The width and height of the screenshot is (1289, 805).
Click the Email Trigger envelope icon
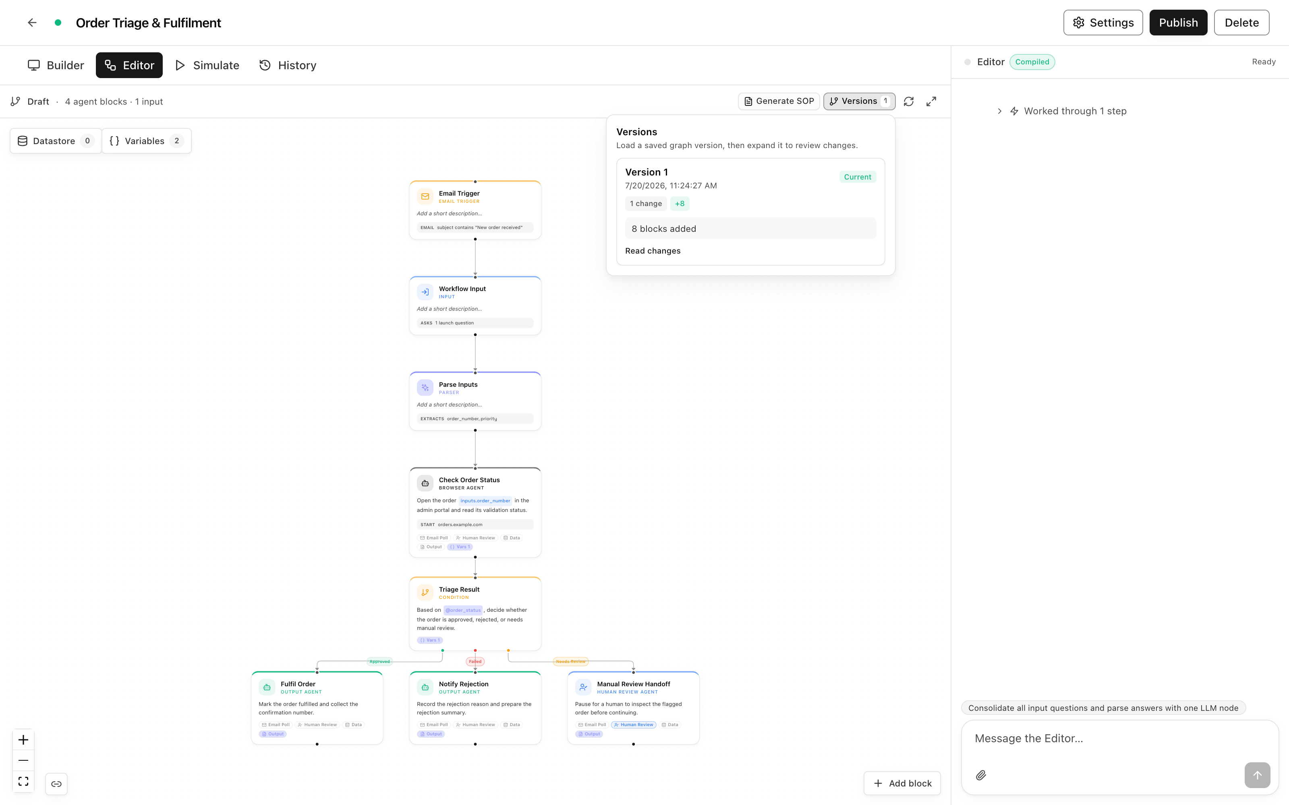(x=425, y=196)
